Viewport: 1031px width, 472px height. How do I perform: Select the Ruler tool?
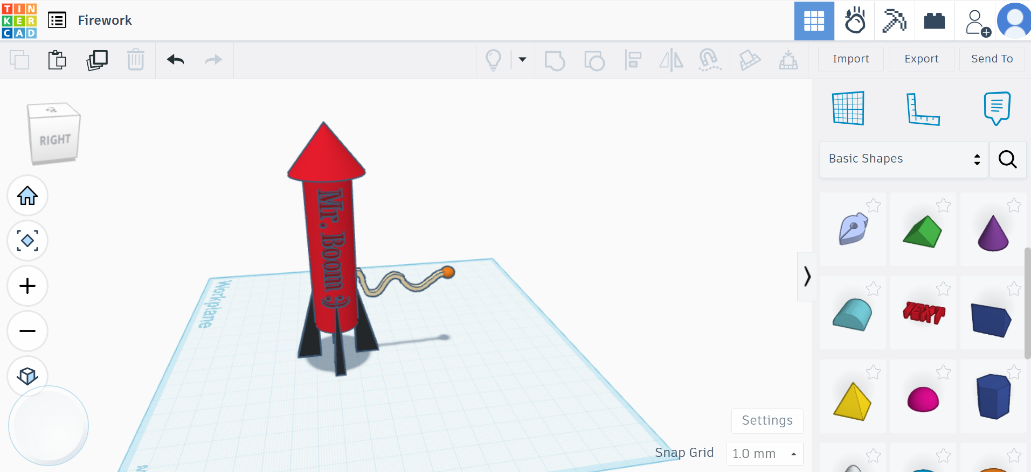pyautogui.click(x=923, y=109)
